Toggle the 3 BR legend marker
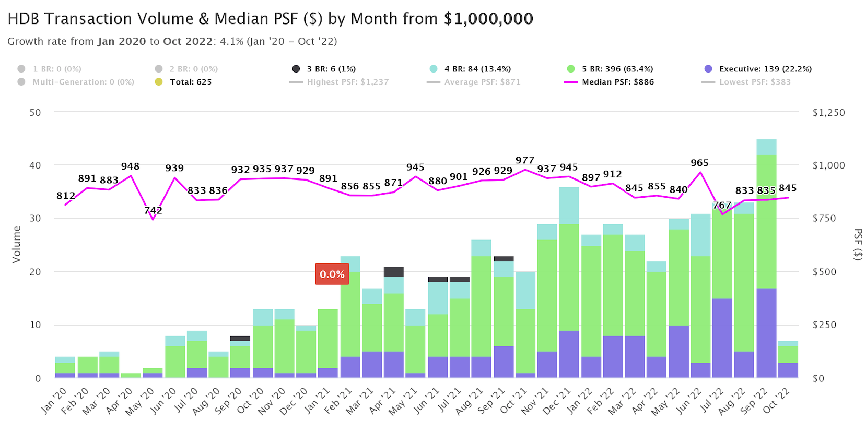Image resolution: width=866 pixels, height=432 pixels. pos(296,69)
